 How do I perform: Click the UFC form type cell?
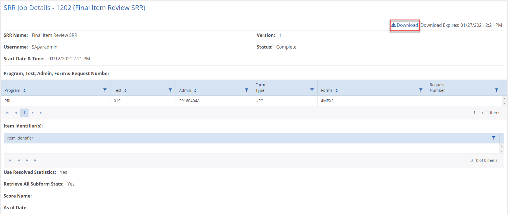click(285, 101)
